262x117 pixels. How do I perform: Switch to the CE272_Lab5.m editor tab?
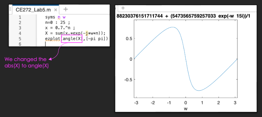tap(33, 10)
